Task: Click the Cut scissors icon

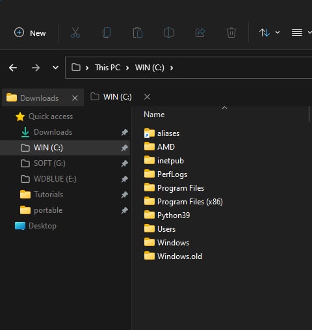Action: tap(75, 33)
